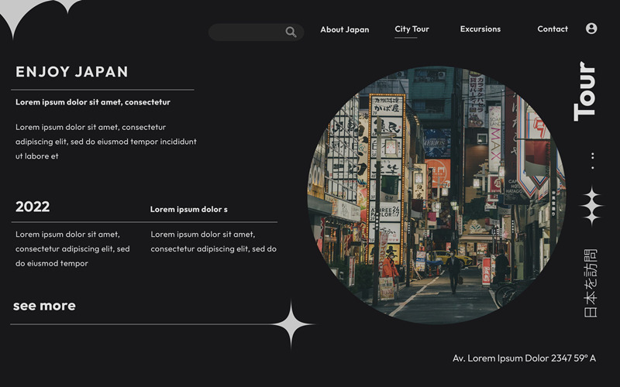Click the circular Japan street photo
Screen dimensions: 620x387
(436, 195)
